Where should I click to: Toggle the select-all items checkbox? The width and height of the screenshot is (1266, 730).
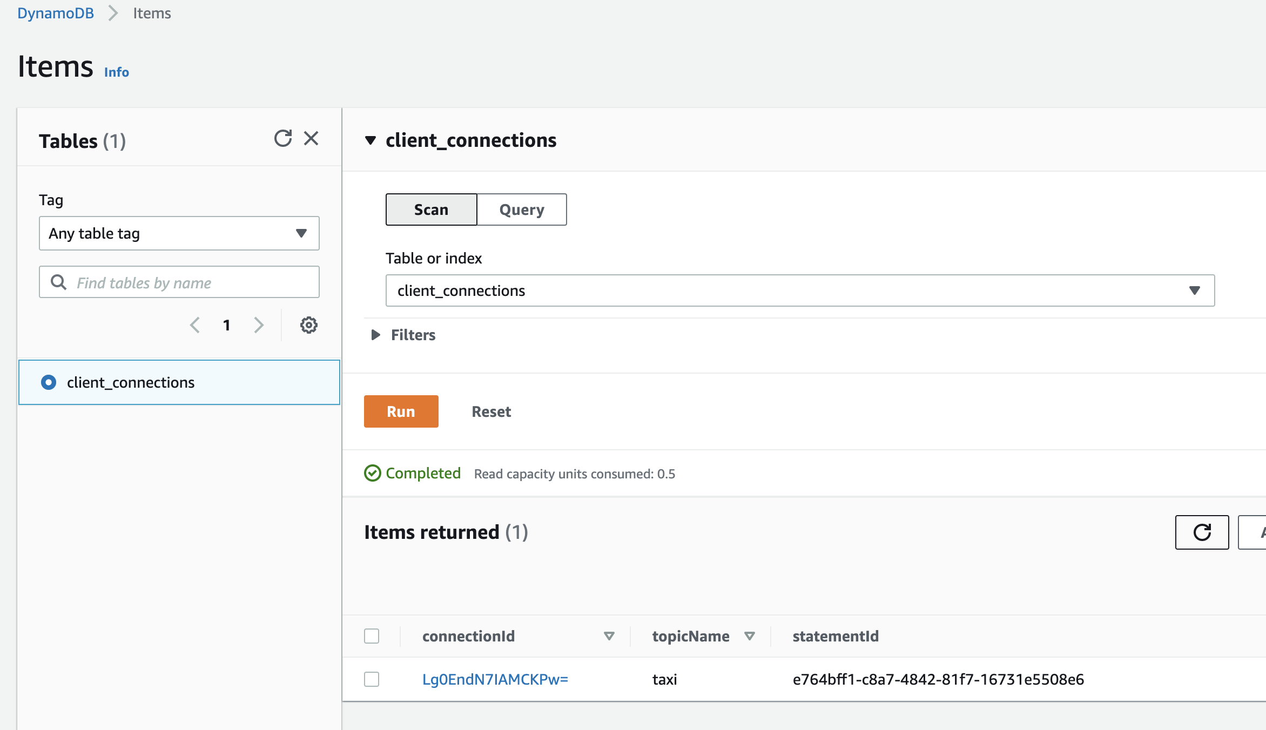(372, 636)
